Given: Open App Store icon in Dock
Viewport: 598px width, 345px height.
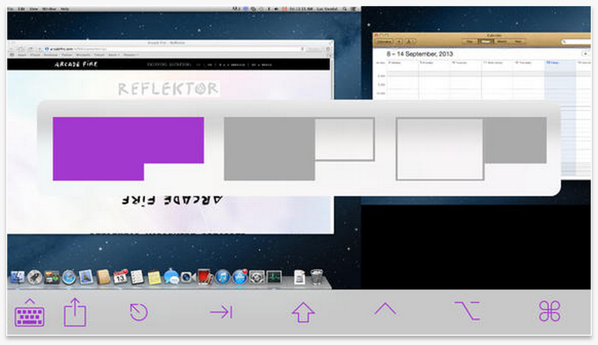Looking at the screenshot, I should pos(239,277).
